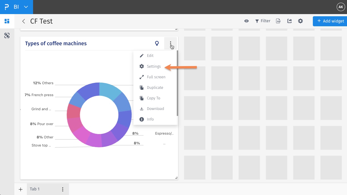347x195 pixels.
Task: Open the widget three-dot options menu
Action: click(171, 43)
